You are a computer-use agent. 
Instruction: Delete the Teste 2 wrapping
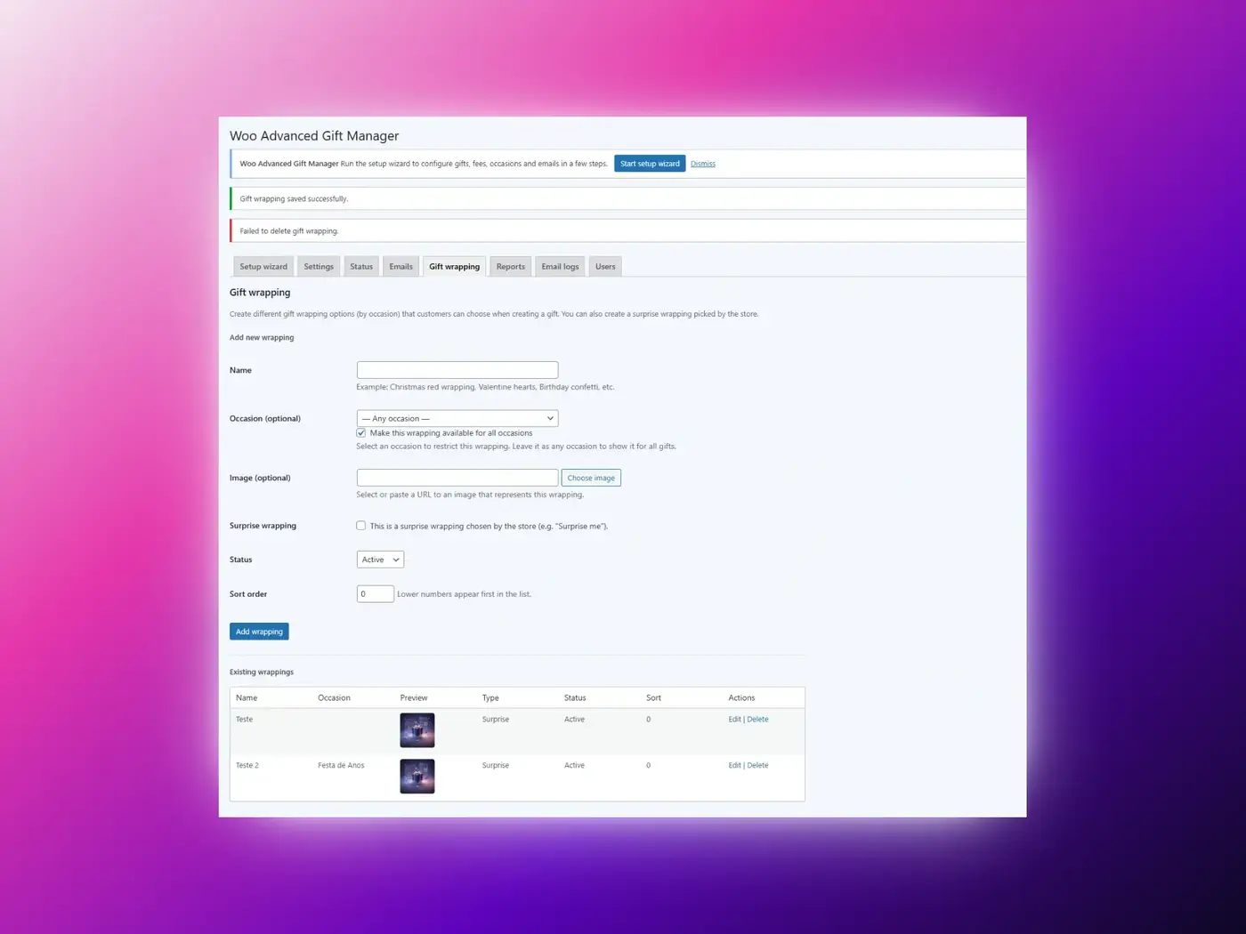point(757,765)
